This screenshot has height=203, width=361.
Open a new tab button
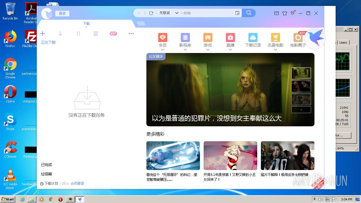click(141, 24)
